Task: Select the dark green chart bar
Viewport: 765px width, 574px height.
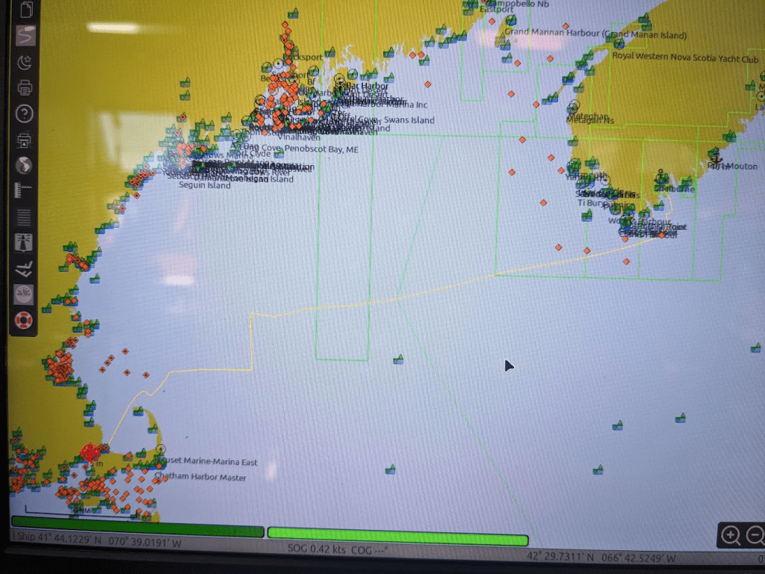Action: [137, 531]
